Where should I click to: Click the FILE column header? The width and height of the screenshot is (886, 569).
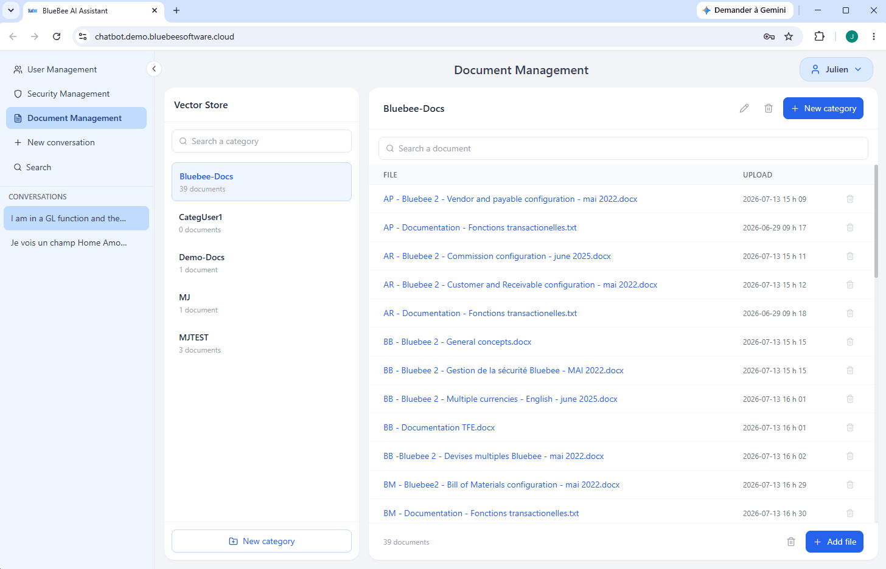pyautogui.click(x=390, y=174)
